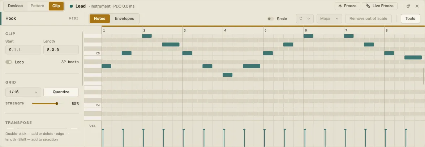This screenshot has height=147, width=425.
Task: Click the C4 piano key
Action: 93,105
